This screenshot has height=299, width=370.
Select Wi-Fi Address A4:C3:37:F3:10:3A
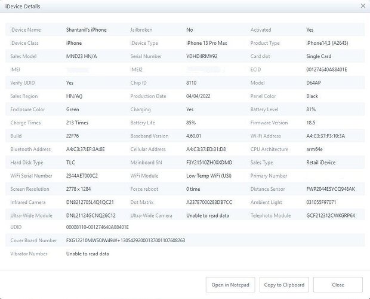(326, 136)
